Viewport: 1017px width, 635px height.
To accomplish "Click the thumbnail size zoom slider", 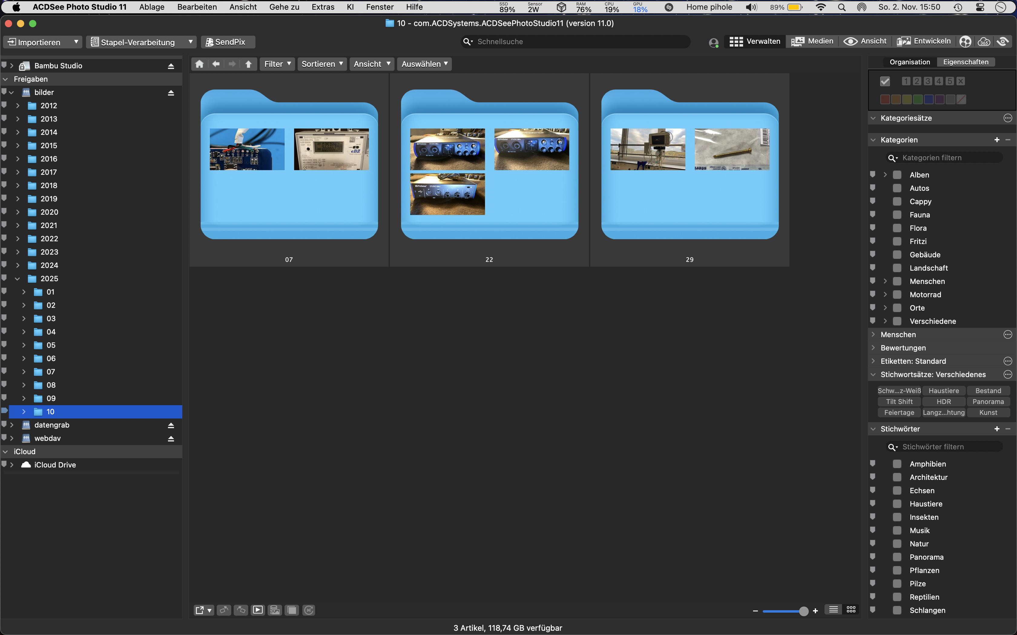I will click(785, 611).
